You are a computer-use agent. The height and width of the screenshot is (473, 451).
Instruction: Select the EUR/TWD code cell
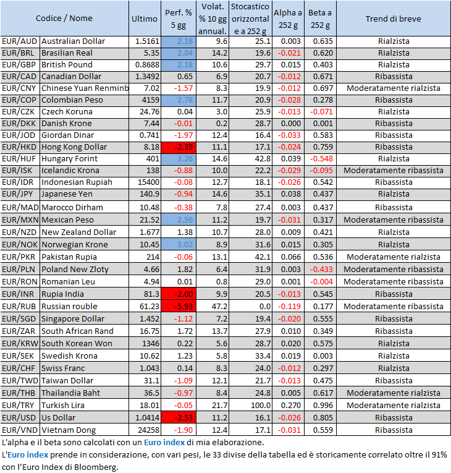click(x=20, y=381)
